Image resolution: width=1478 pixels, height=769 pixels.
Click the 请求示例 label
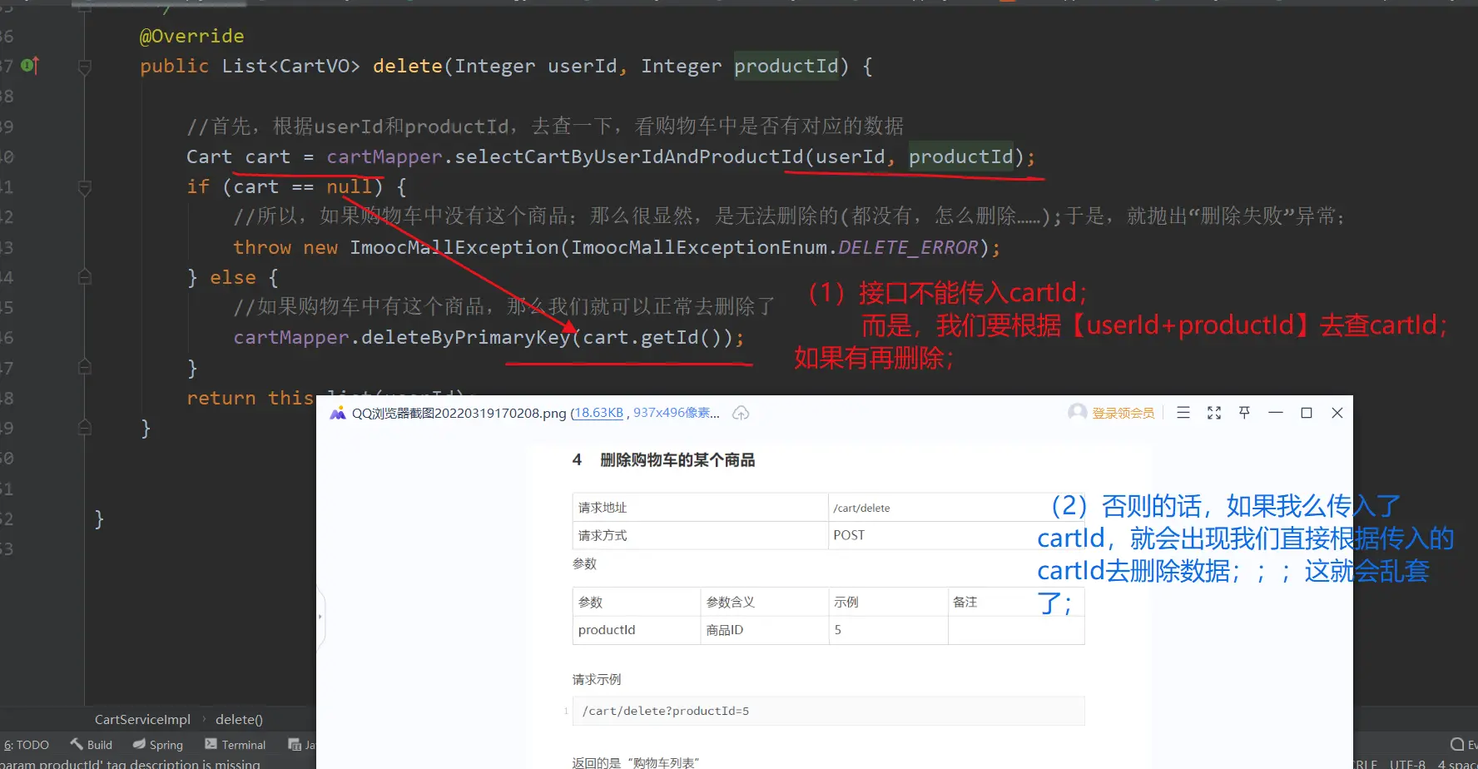coord(597,680)
